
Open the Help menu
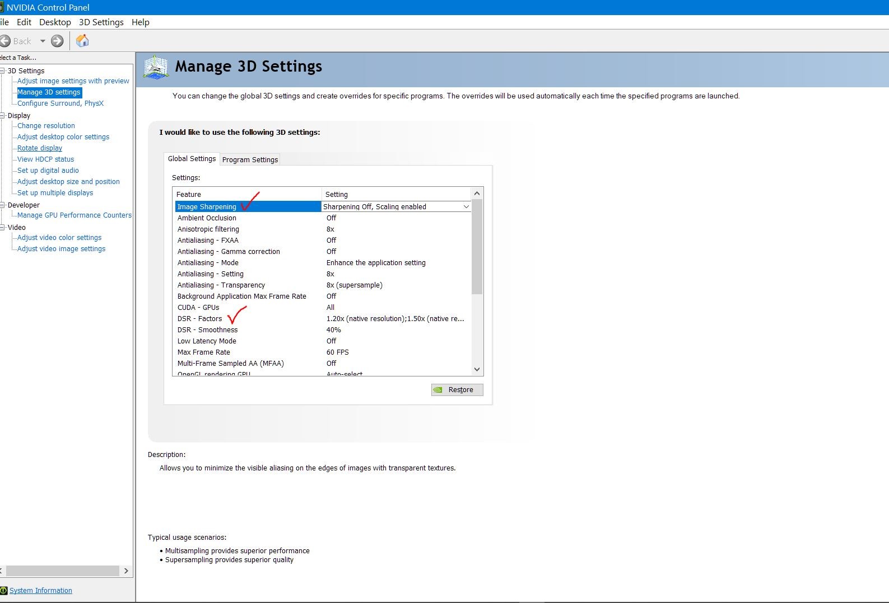click(x=140, y=22)
